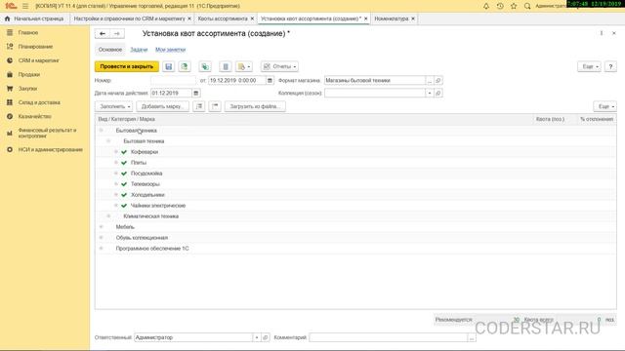Screen dimensions: 625x351
Task: Expand Программное обеспечение 1С row
Action: 101,249
